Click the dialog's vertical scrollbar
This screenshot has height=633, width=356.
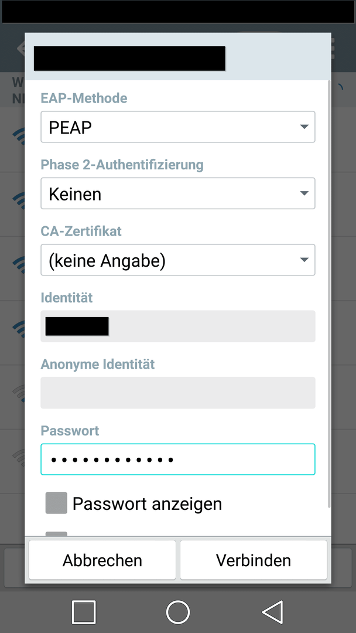pyautogui.click(x=330, y=294)
